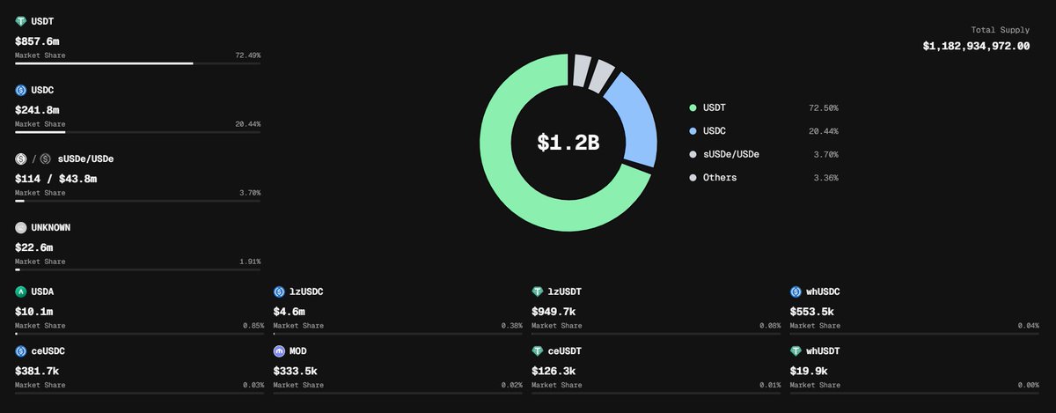Viewport: 1056px width, 413px height.
Task: Click the 1.91% UNKNOWN market share percentage
Action: [x=250, y=262]
